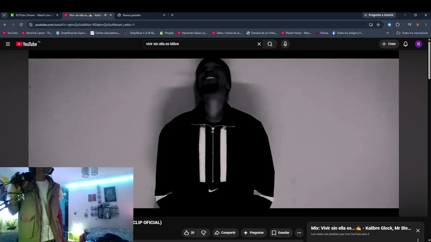Expand the tab search dropdown
Screen dimensions: 431x242
click(4, 15)
